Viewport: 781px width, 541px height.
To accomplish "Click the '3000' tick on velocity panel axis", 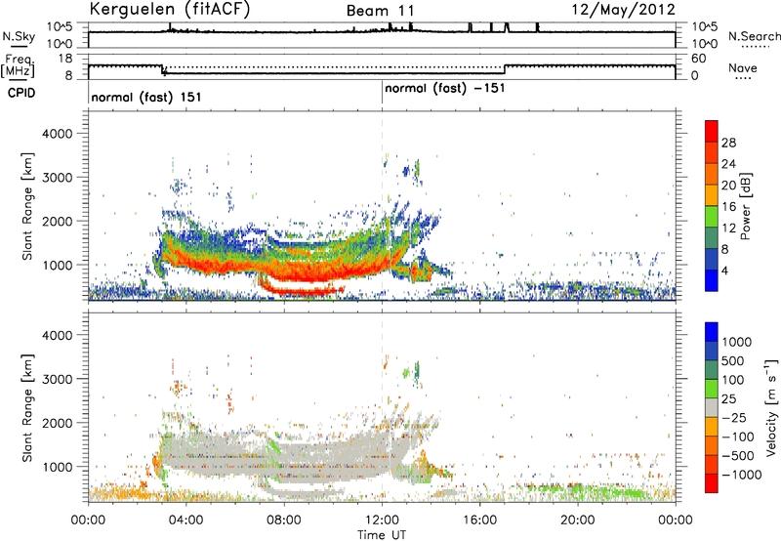I will (x=58, y=379).
